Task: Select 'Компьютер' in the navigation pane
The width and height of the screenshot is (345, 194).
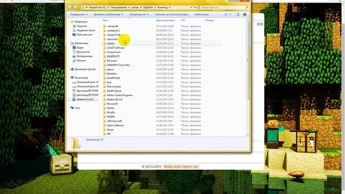Action: (x=81, y=78)
